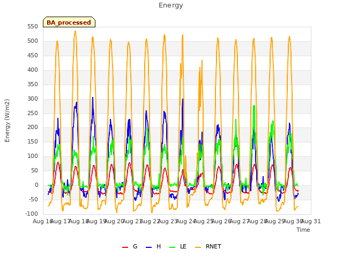The width and height of the screenshot is (343, 257).
Task: Click the red G legend swatch
Action: (125, 247)
